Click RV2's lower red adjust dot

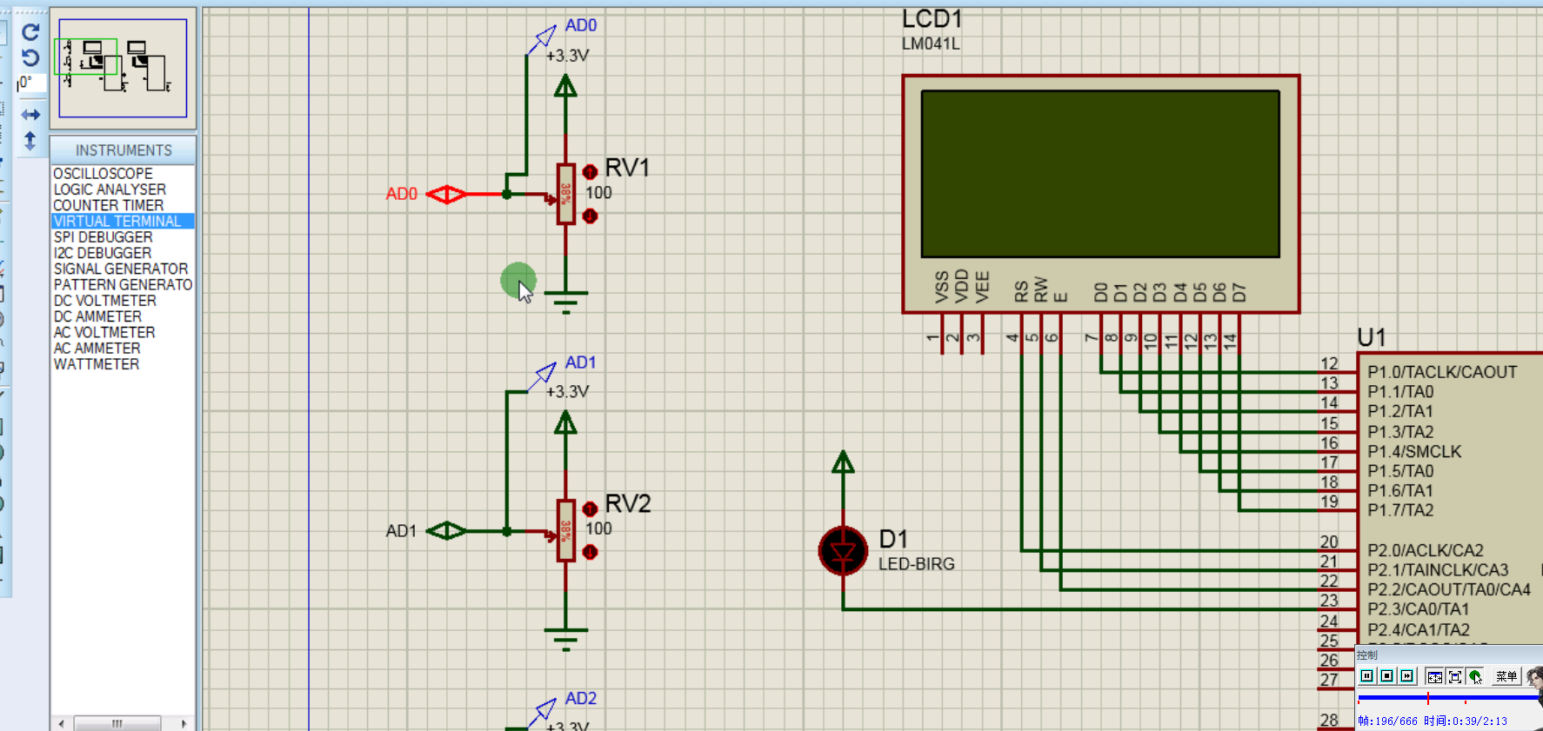pyautogui.click(x=590, y=552)
